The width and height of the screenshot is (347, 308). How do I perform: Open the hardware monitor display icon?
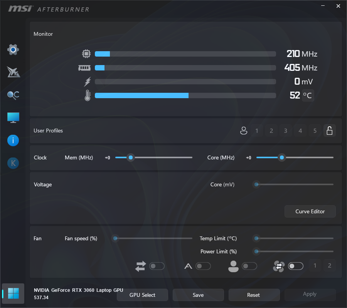tap(13, 117)
